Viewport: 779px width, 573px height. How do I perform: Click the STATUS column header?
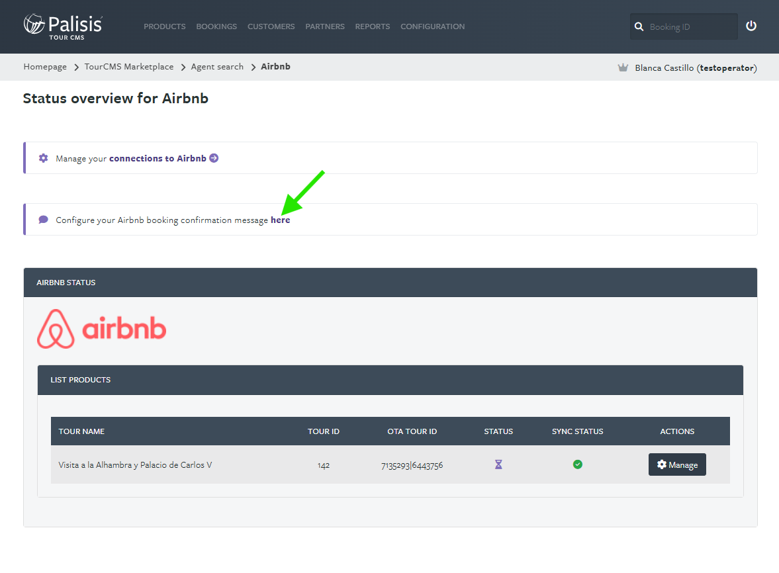(498, 431)
